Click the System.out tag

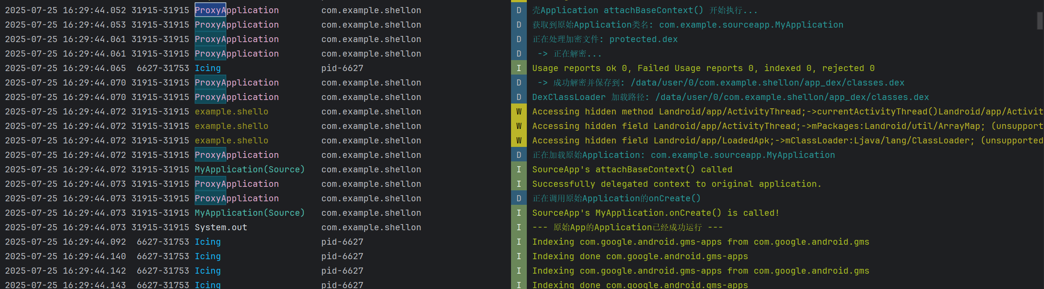(x=221, y=227)
